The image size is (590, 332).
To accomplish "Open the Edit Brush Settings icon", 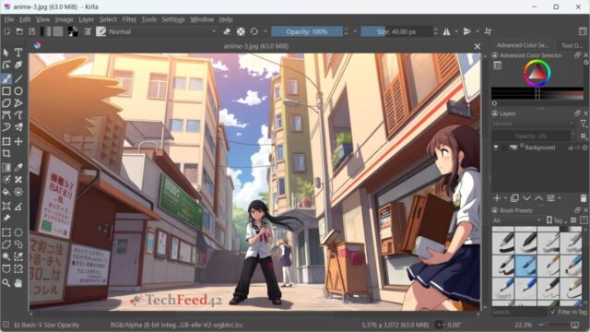I will point(88,31).
